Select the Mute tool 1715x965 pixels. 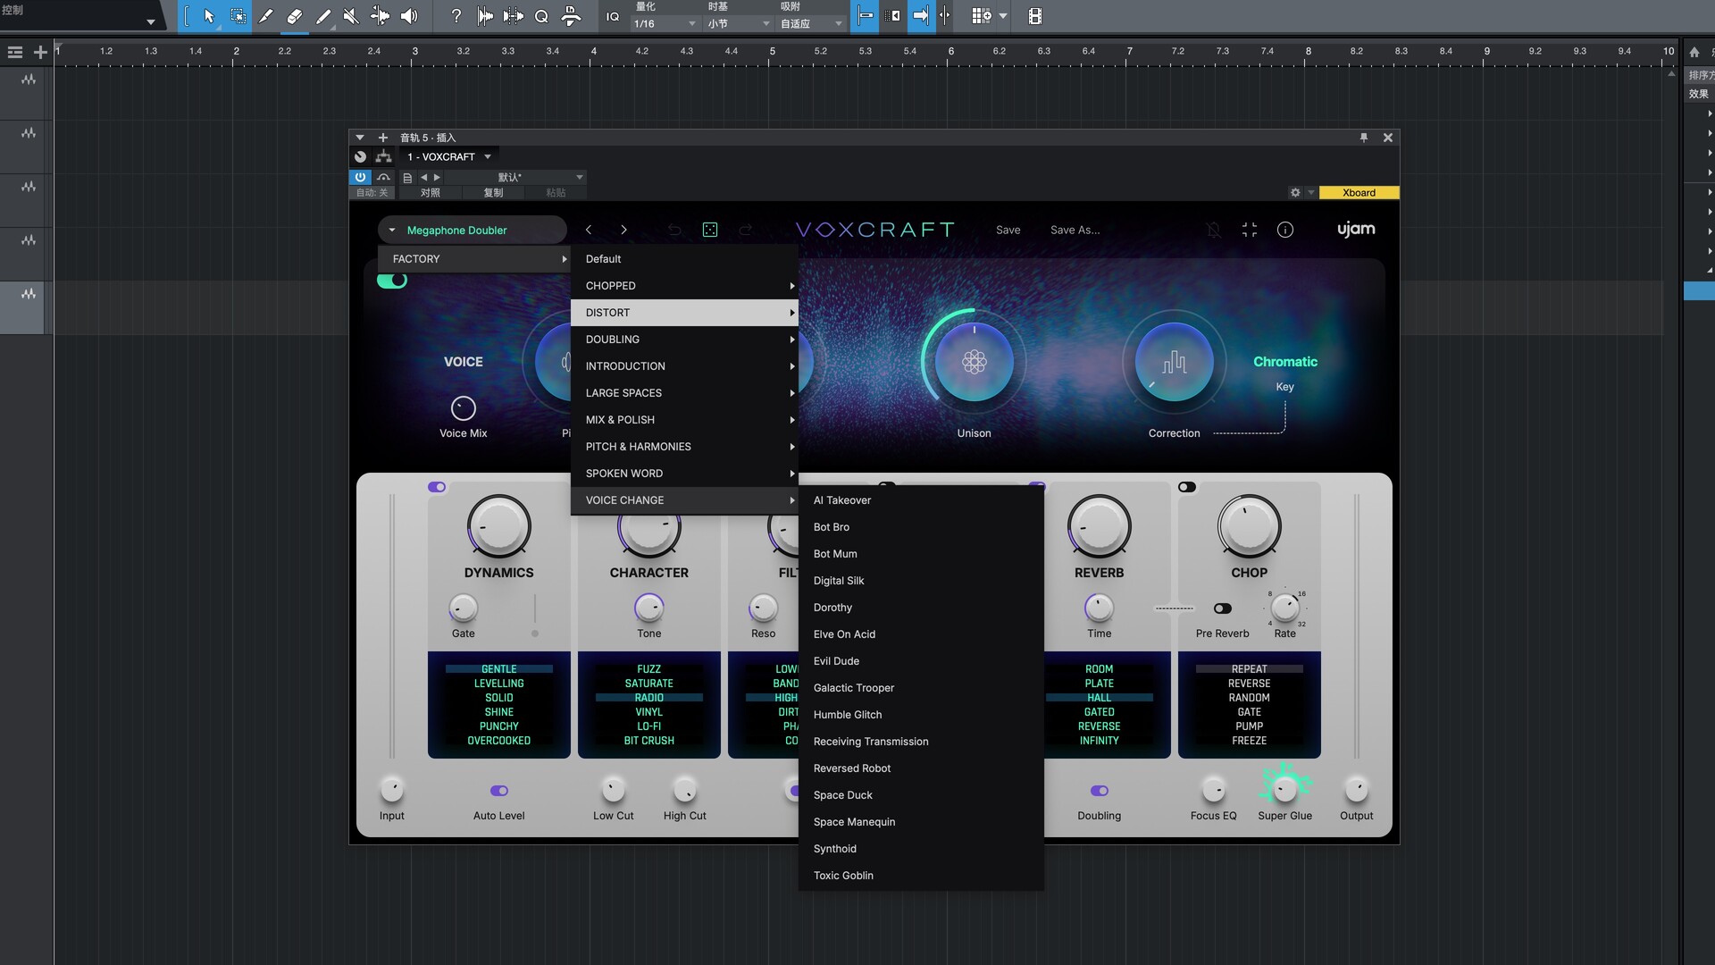coord(351,16)
